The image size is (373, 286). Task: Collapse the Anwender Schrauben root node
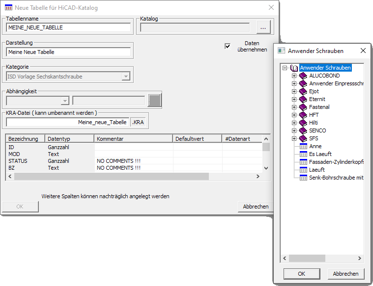pyautogui.click(x=285, y=68)
